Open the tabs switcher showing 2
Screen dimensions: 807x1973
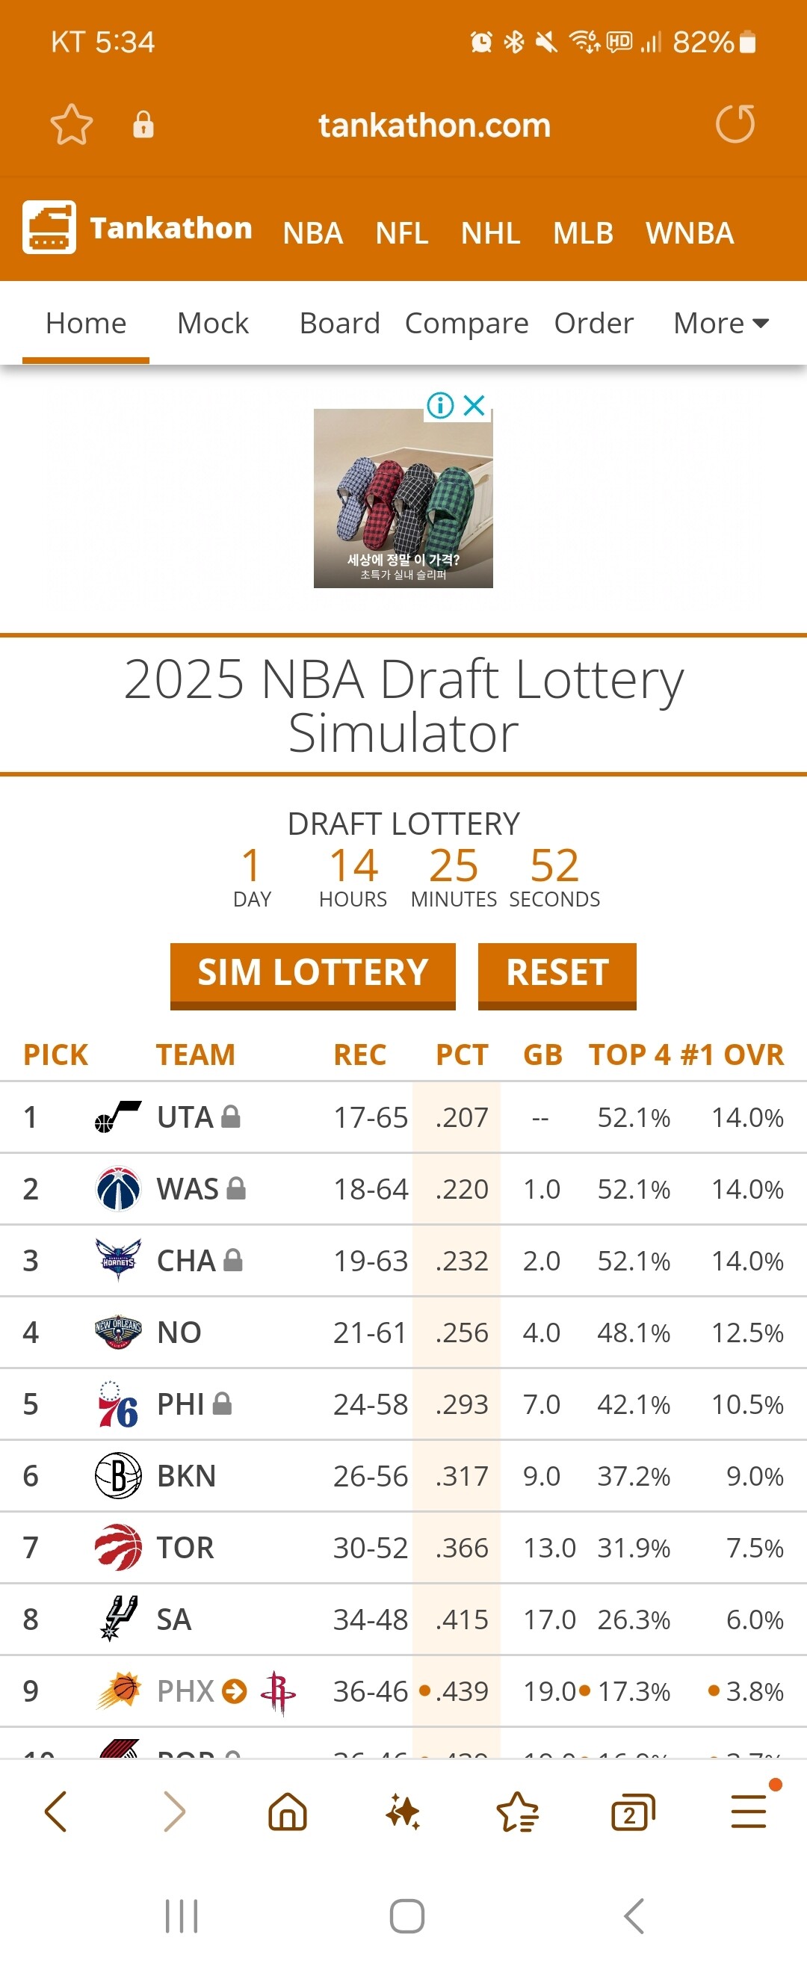pyautogui.click(x=632, y=1812)
